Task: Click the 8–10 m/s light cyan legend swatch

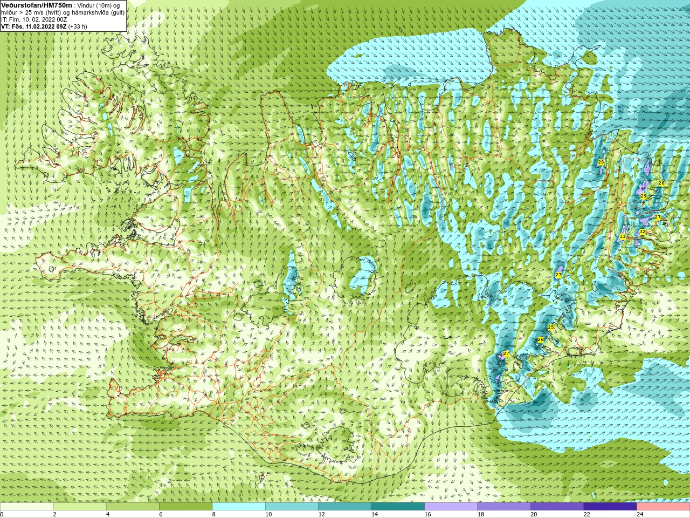Action: (239, 507)
